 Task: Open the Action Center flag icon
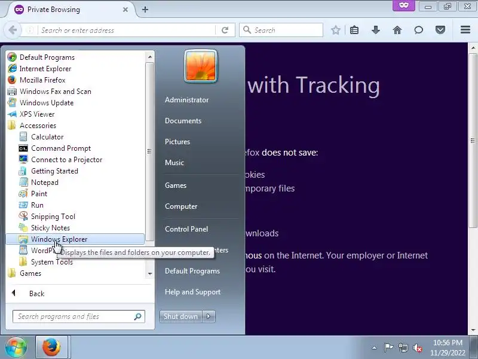pyautogui.click(x=388, y=348)
